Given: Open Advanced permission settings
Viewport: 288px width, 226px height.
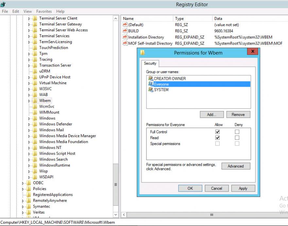Looking at the screenshot, I should (236, 166).
